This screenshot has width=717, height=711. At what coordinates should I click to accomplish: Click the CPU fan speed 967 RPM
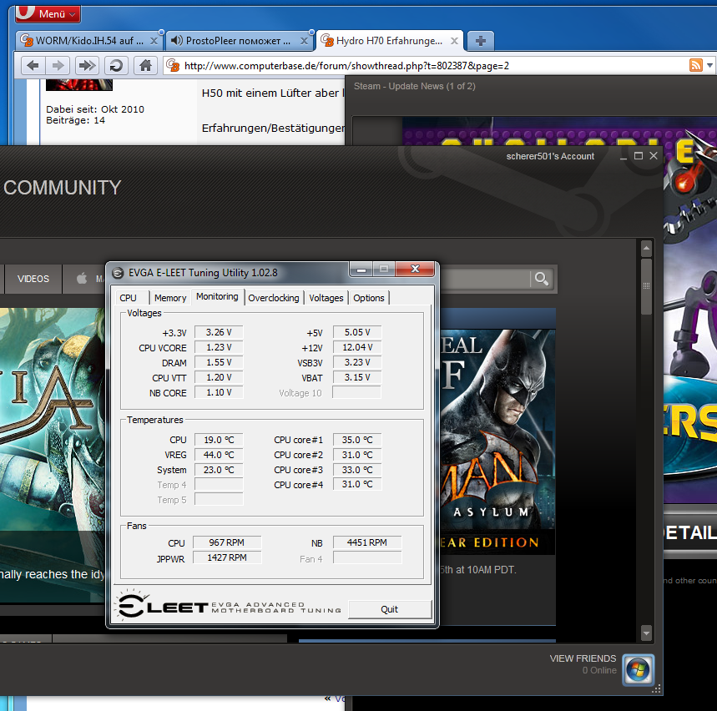click(x=227, y=542)
